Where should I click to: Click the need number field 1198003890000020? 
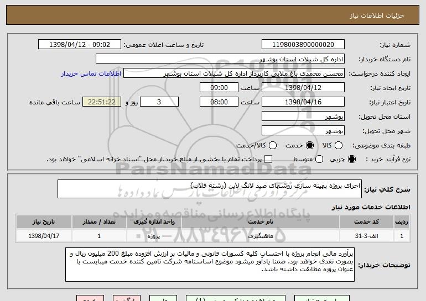pyautogui.click(x=303, y=45)
